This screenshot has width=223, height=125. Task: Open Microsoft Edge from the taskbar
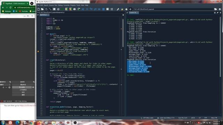17,123
